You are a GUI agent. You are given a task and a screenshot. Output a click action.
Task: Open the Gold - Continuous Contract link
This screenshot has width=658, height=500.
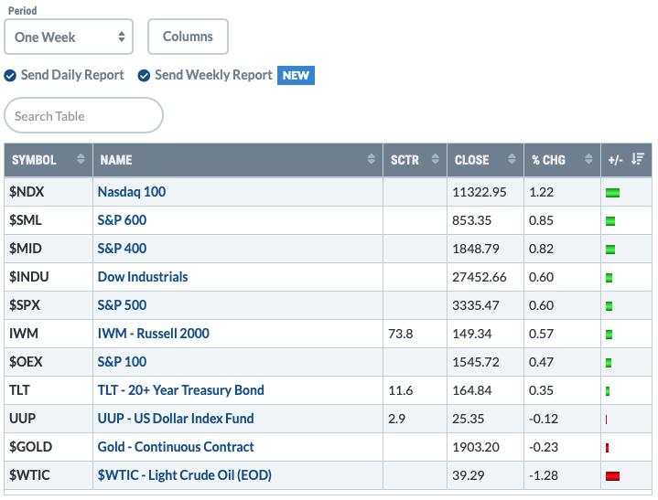[x=176, y=447]
